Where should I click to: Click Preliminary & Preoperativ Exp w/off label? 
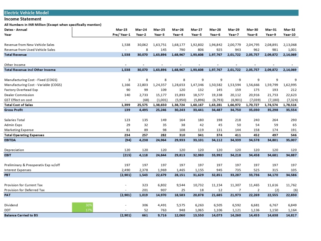pyautogui.click(x=32, y=165)
